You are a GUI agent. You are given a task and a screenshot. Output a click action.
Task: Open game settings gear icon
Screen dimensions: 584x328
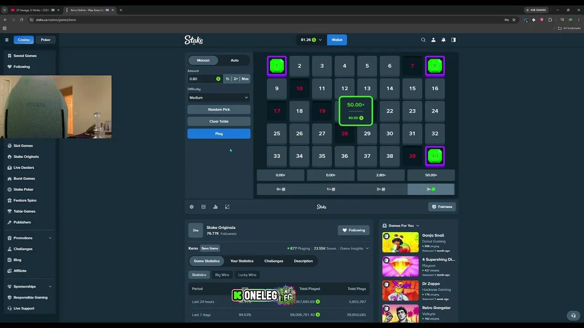pos(192,207)
